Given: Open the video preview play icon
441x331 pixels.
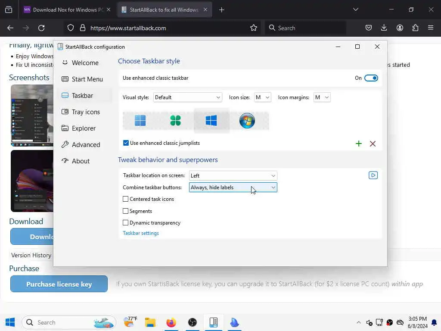Looking at the screenshot, I should (x=373, y=175).
